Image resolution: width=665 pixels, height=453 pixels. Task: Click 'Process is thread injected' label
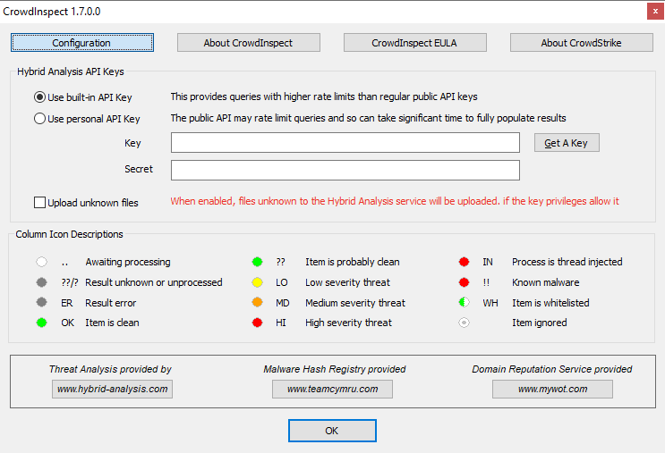point(567,262)
